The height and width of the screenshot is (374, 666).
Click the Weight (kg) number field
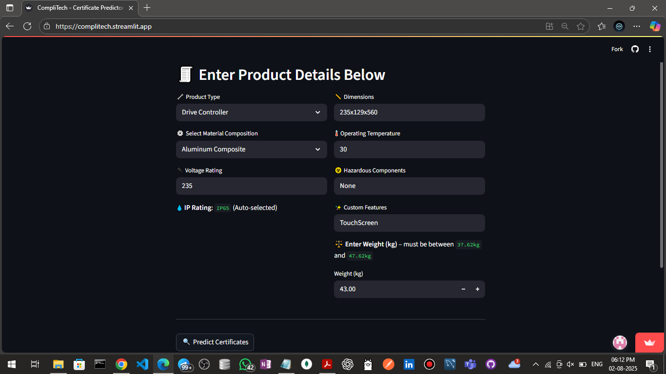[x=395, y=289]
